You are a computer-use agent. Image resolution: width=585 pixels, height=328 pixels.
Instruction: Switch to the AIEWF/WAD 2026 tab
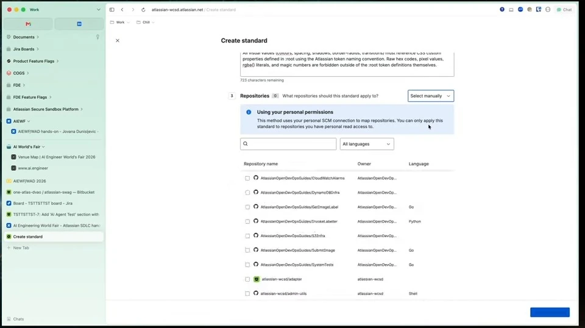(54, 181)
